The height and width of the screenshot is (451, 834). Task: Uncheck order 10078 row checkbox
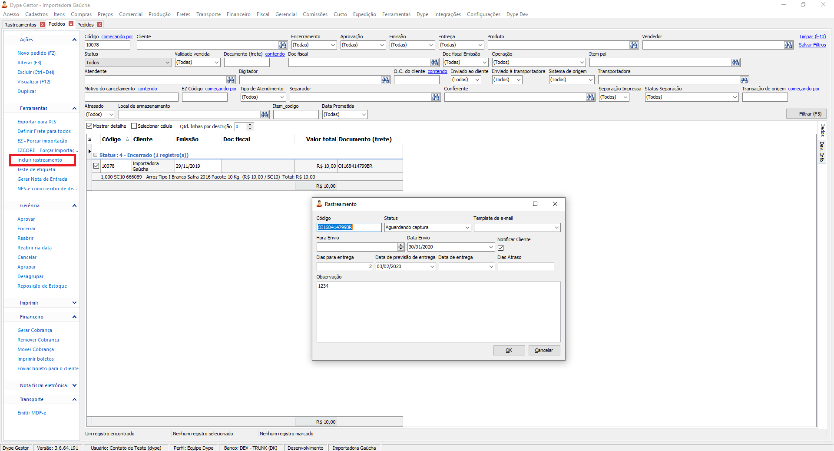coord(96,166)
